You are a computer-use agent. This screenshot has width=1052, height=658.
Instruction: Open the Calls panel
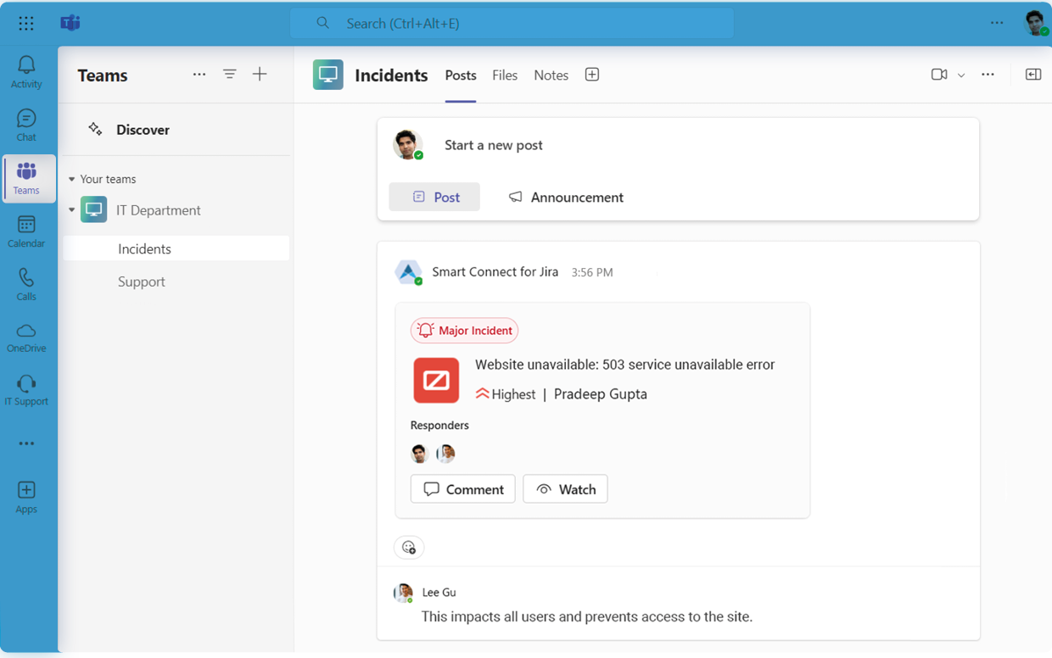(26, 284)
